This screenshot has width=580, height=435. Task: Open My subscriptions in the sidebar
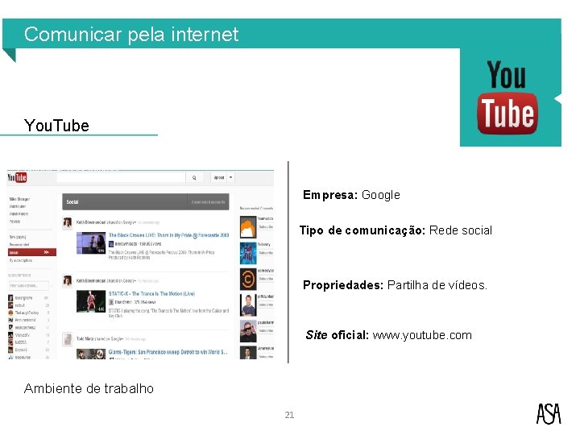[21, 260]
